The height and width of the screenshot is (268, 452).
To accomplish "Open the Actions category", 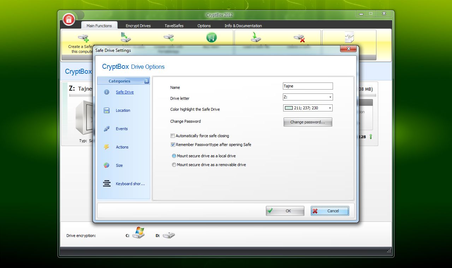I will pos(122,147).
